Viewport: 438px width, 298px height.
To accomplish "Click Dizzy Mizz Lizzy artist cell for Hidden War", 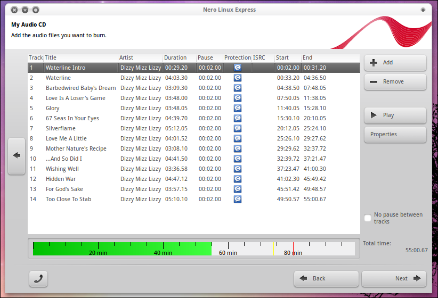I will [141, 179].
